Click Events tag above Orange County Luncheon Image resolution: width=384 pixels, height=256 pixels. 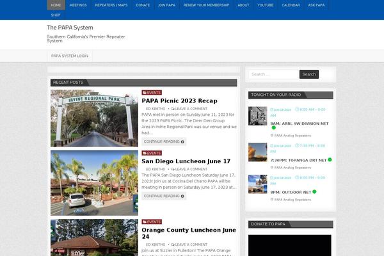click(152, 222)
